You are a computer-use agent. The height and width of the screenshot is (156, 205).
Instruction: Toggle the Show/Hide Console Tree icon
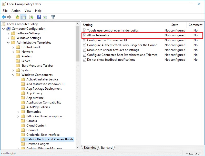pyautogui.click(x=23, y=17)
